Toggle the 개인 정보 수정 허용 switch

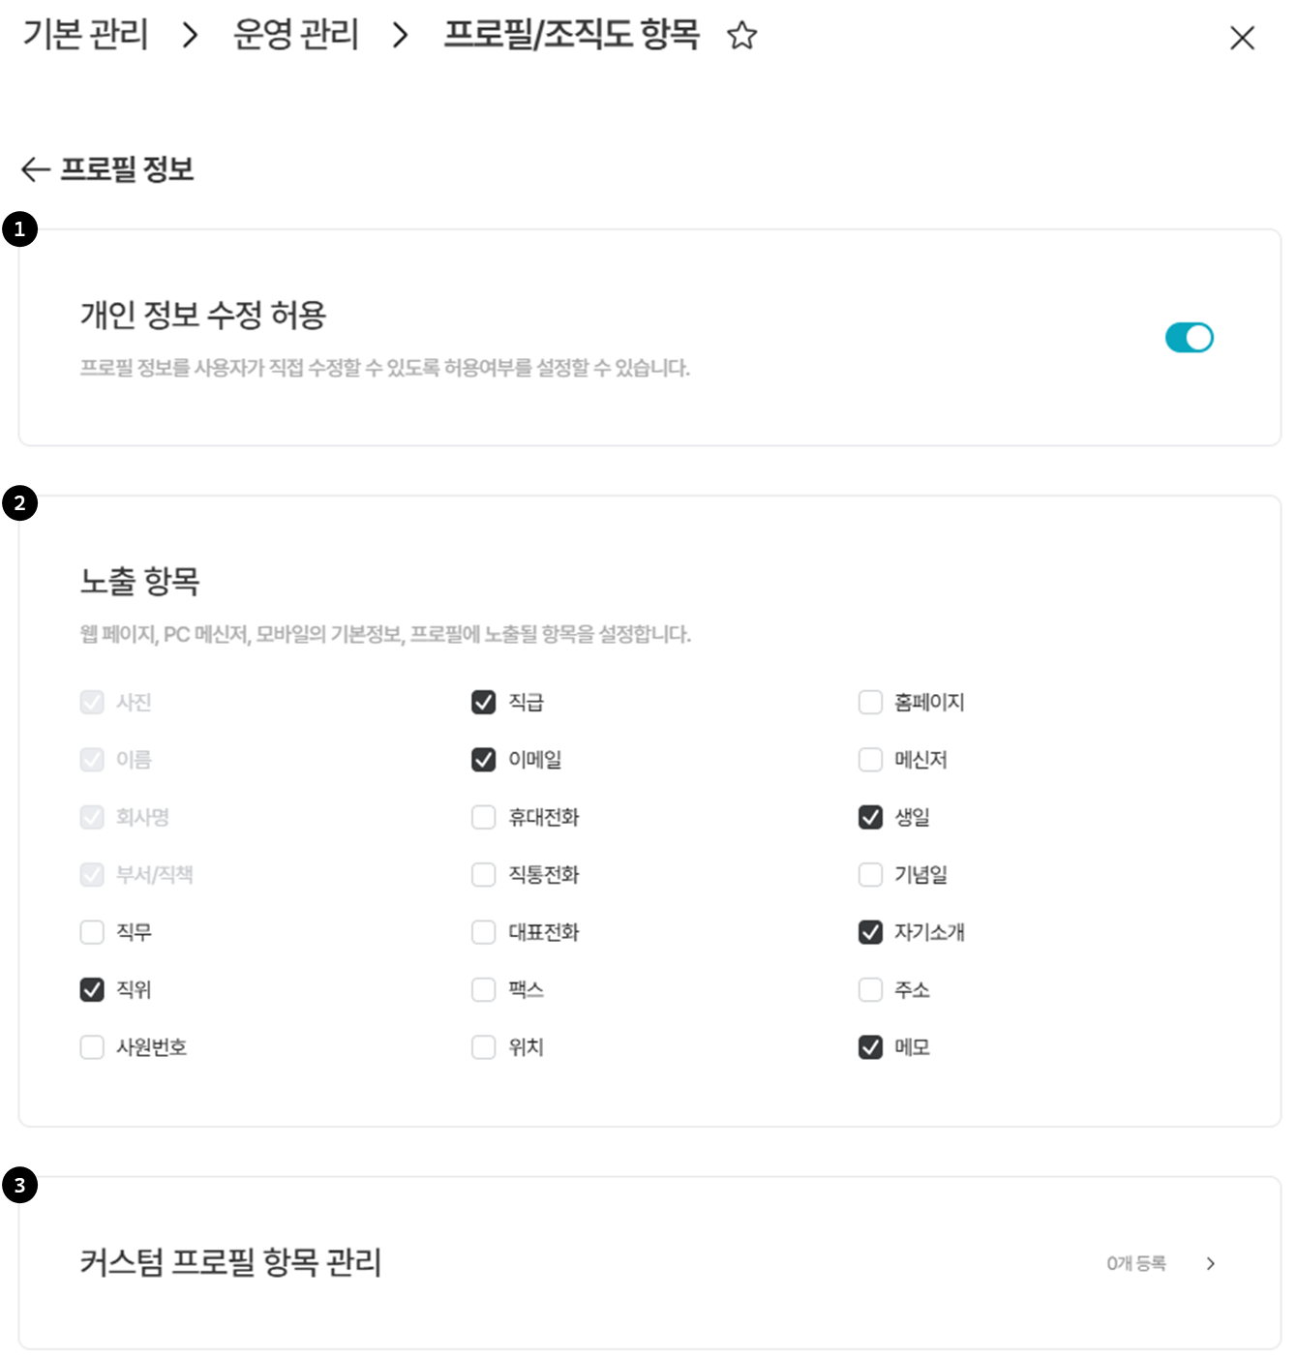pyautogui.click(x=1189, y=338)
